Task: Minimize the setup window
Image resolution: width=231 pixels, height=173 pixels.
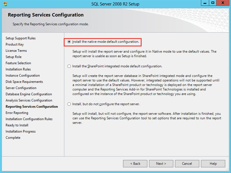Action: (x=205, y=3)
